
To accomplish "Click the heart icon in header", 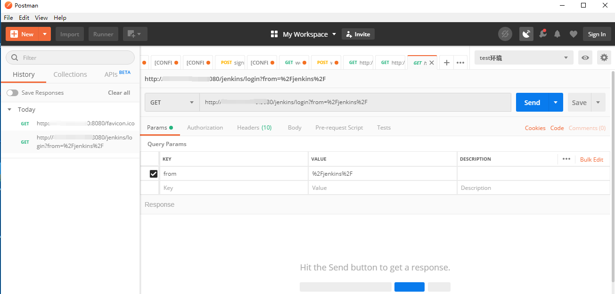I will [x=573, y=34].
